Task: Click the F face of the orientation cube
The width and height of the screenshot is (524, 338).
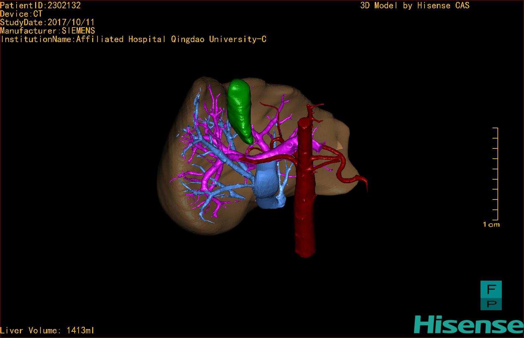Action: [x=491, y=289]
